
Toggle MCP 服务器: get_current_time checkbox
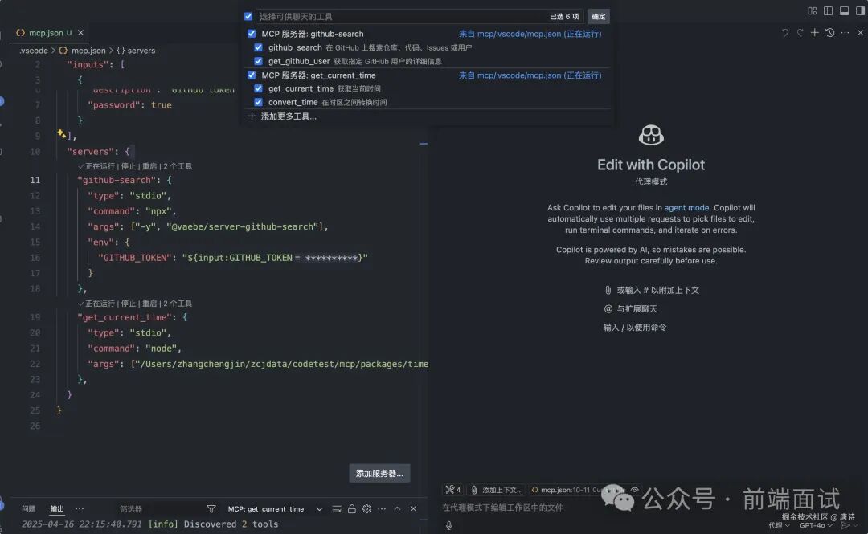pyautogui.click(x=252, y=75)
